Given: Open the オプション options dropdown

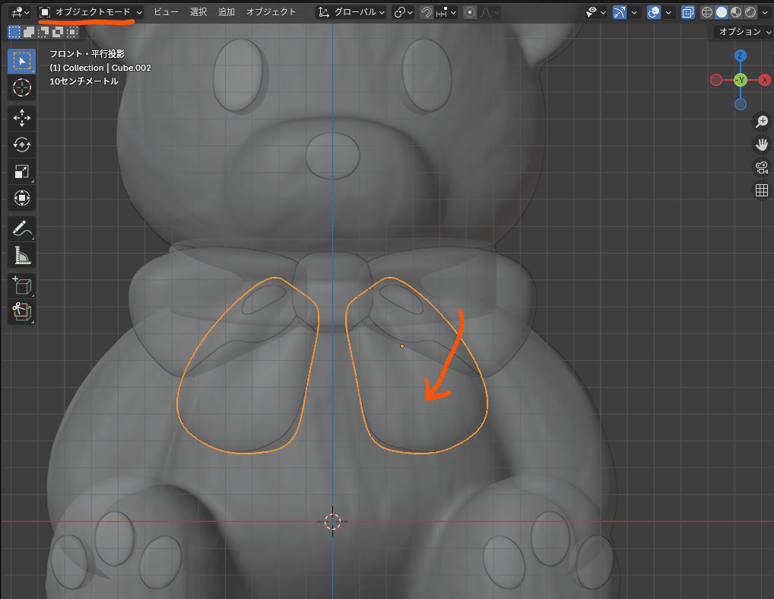Looking at the screenshot, I should [744, 32].
